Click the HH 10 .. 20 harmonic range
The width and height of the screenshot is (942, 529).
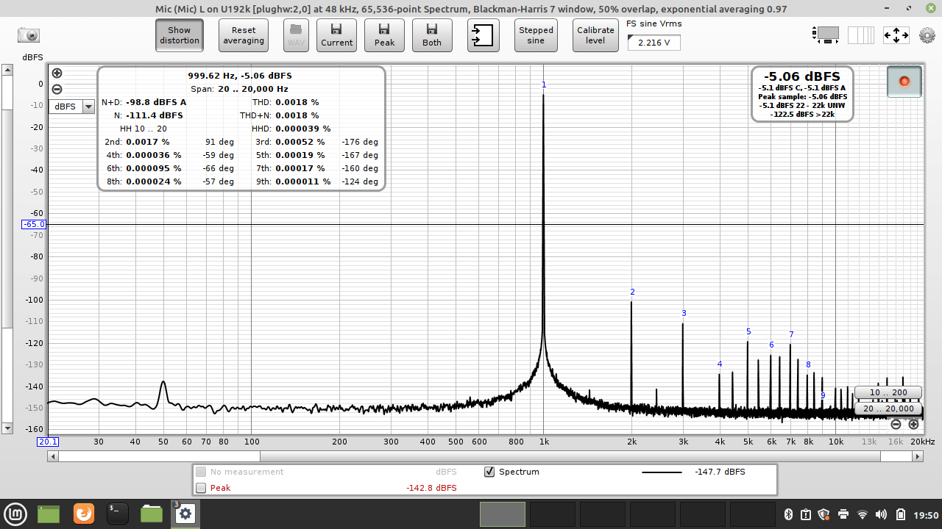(144, 129)
